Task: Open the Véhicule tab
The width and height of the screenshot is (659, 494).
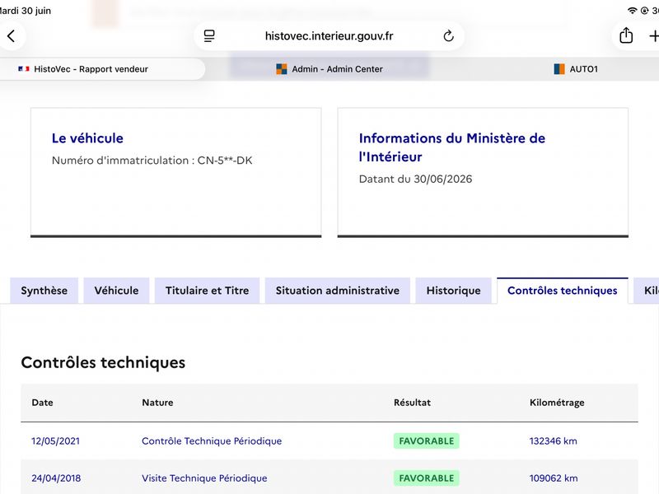Action: click(116, 291)
